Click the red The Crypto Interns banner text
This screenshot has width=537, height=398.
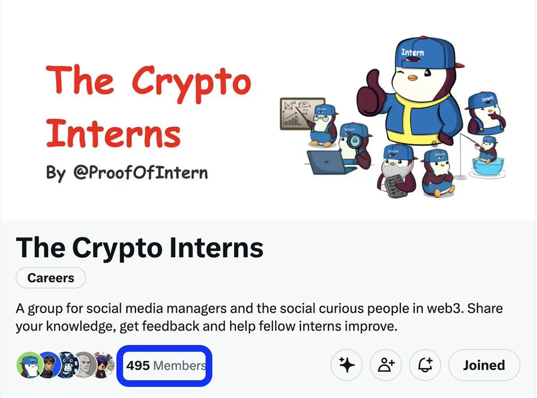[148, 106]
